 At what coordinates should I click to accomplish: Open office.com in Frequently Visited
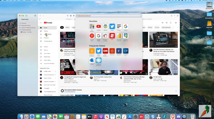coord(112,51)
